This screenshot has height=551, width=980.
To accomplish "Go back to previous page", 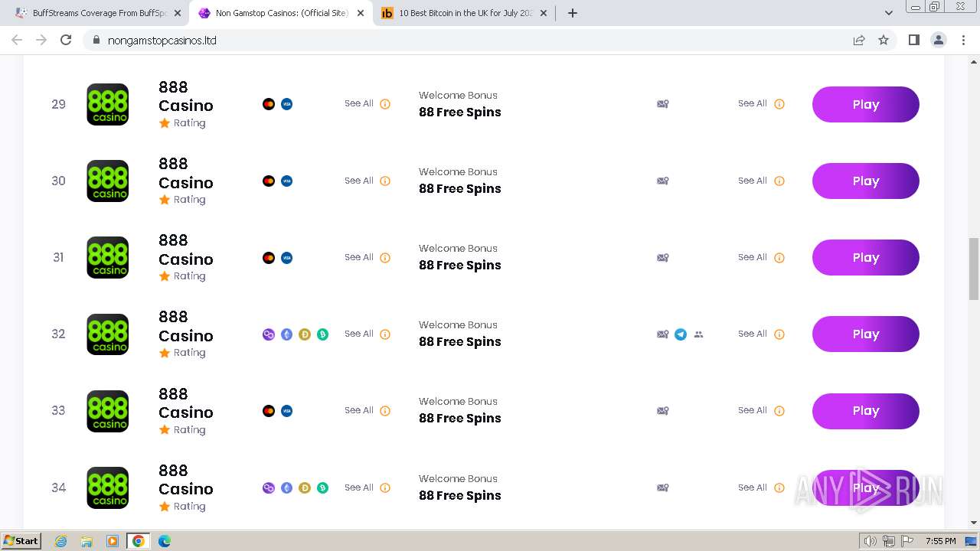I will [x=17, y=40].
